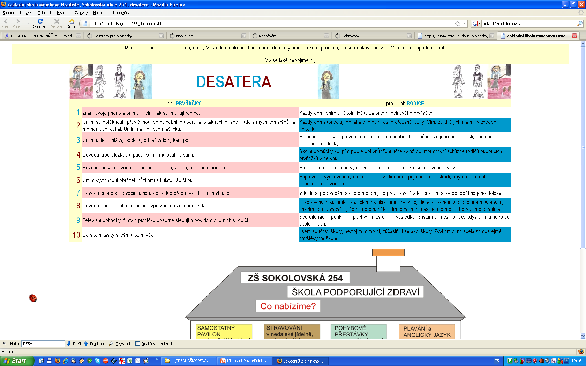Go back with the Zpět arrow
Image resolution: width=586 pixels, height=366 pixels.
click(5, 23)
